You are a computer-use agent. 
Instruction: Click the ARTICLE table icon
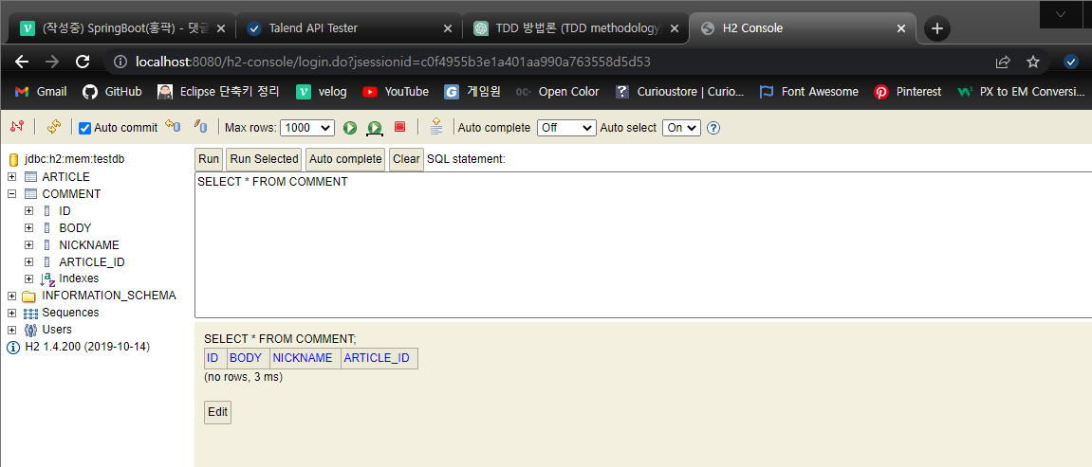(30, 177)
